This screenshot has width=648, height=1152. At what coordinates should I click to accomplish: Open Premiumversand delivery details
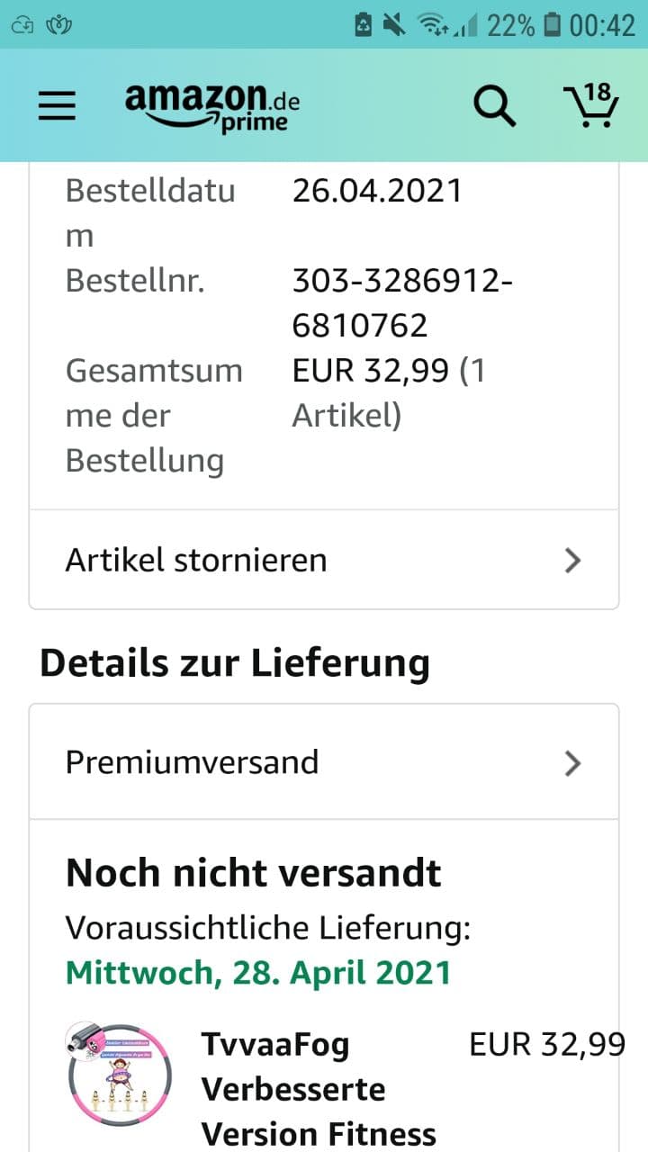click(x=193, y=762)
